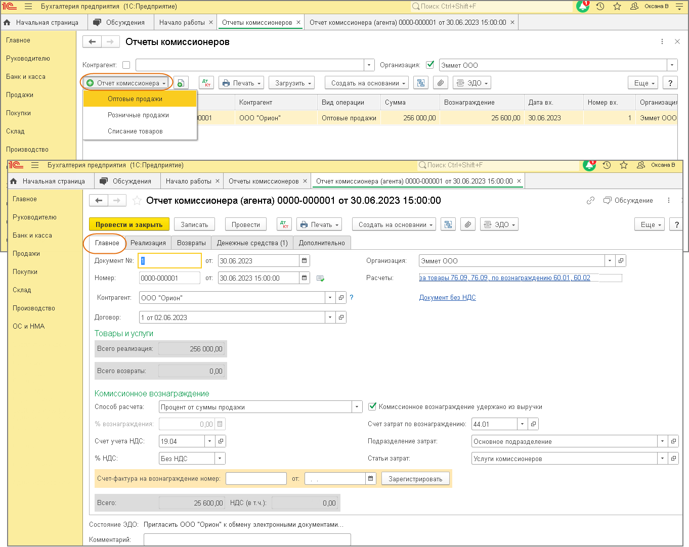689x547 pixels.
Task: Click the calculator icon in % вознаграждения field
Action: (x=220, y=424)
